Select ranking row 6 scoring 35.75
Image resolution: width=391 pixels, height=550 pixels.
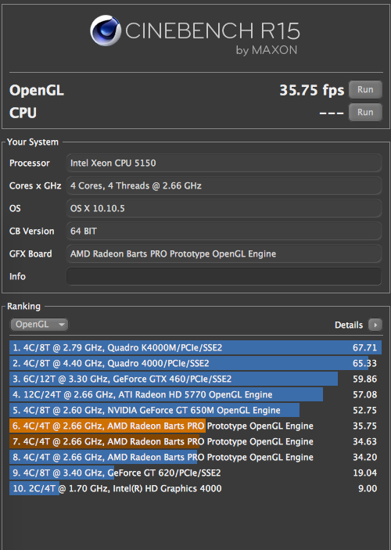195,426
